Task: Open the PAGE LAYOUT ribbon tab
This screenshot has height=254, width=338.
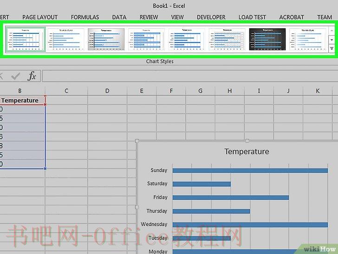Action: tap(40, 17)
